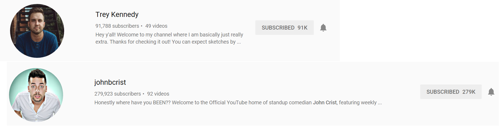Click the 279K count on johnbcrist's button
This screenshot has height=127, width=500.
[x=469, y=92]
